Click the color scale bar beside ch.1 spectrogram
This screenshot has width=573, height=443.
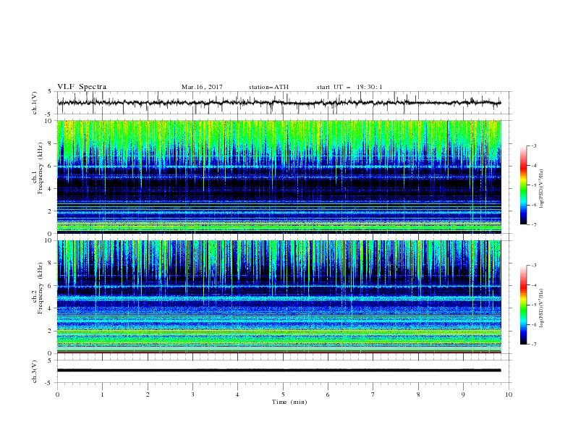point(524,185)
